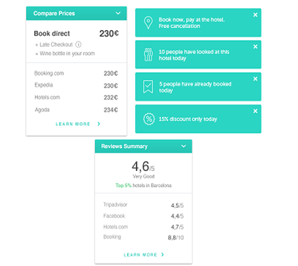Collapse the Compare Prices panel
Image resolution: width=298 pixels, height=266 pixels.
pos(118,13)
